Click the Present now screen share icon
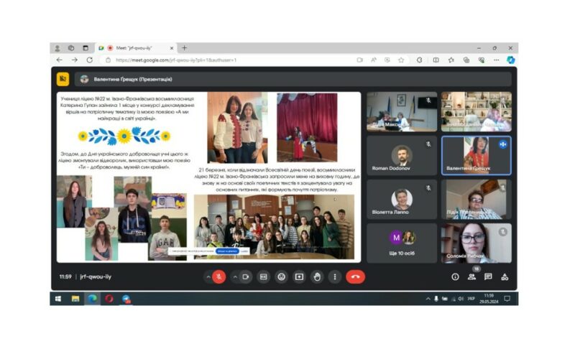 (299, 276)
